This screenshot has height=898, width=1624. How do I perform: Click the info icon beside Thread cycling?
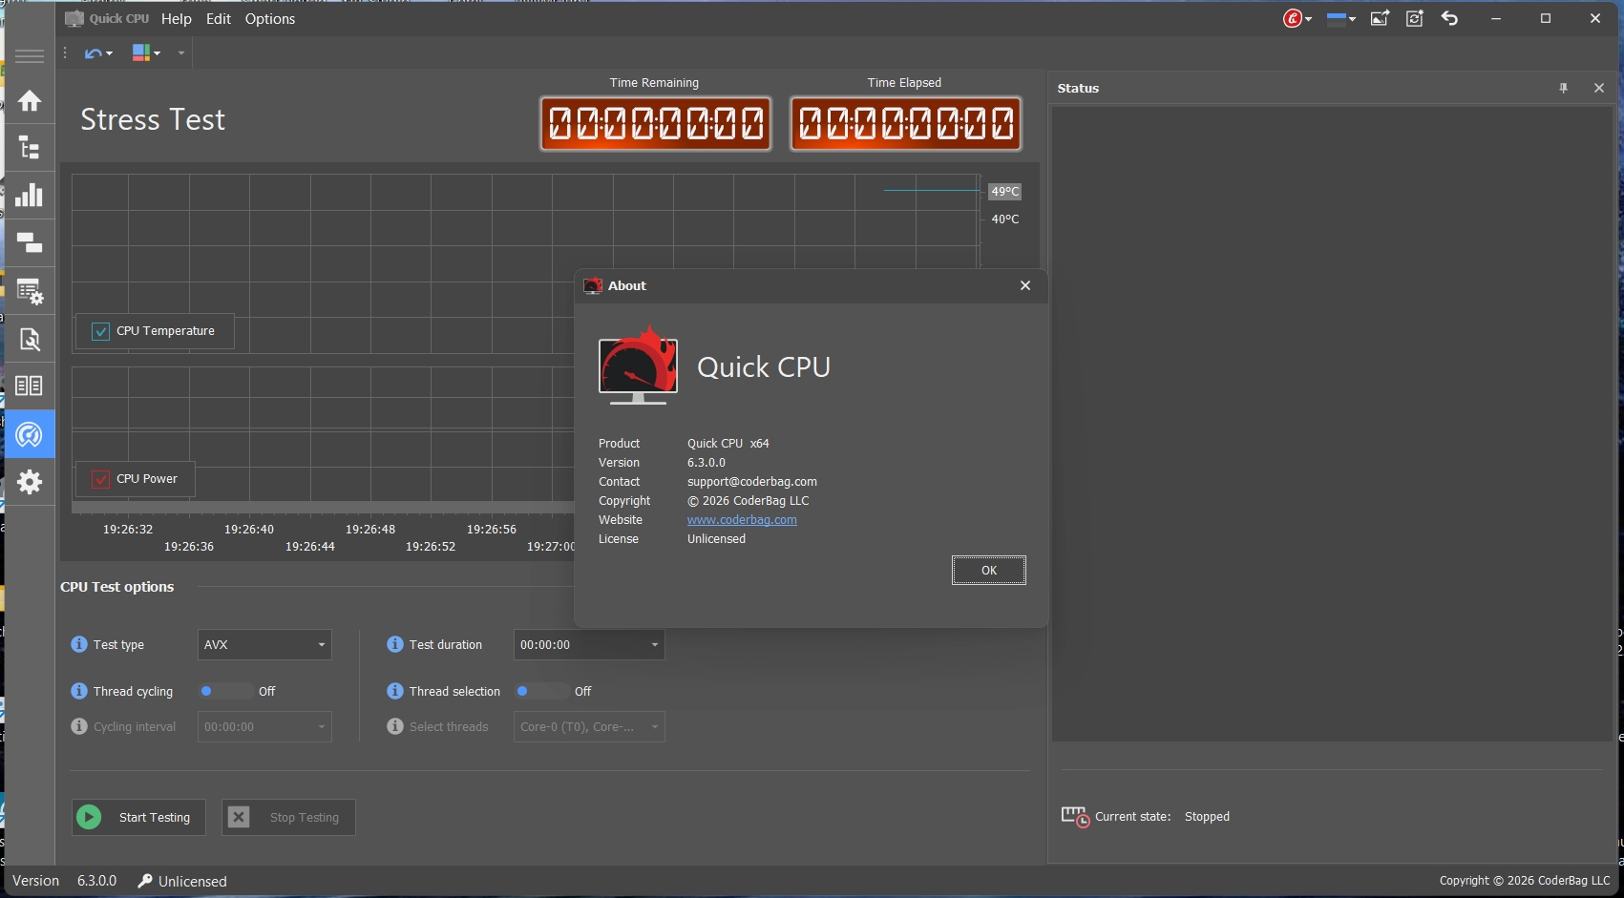coord(79,691)
